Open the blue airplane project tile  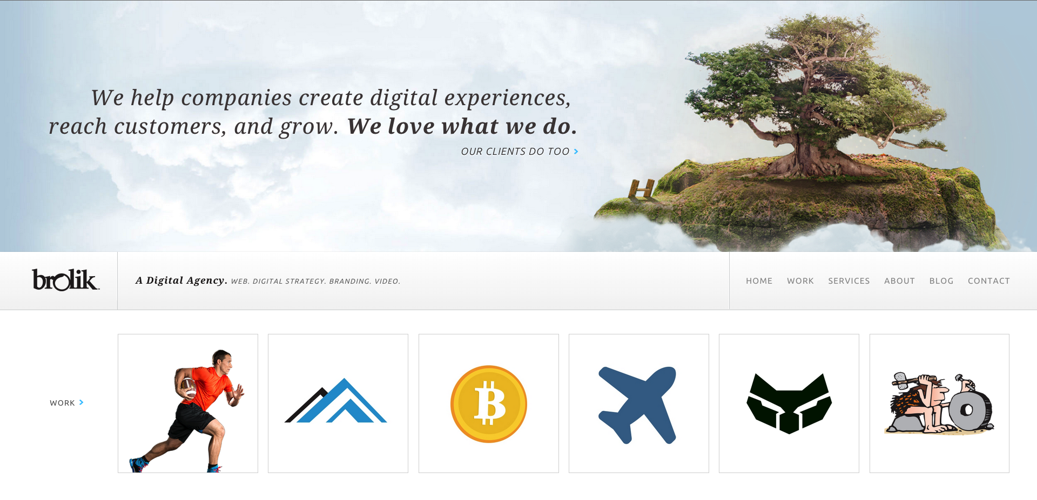pos(639,403)
